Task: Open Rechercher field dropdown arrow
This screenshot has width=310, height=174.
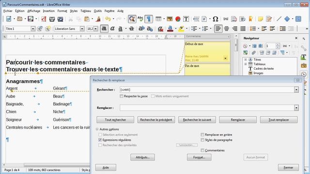Action: coord(296,89)
